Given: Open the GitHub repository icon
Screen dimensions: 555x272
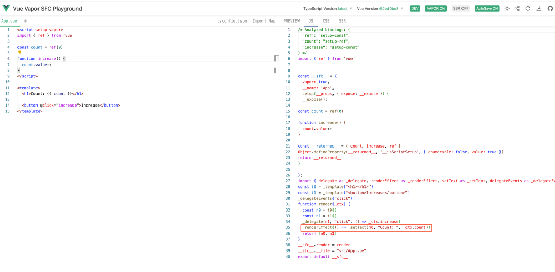Looking at the screenshot, I should (550, 9).
